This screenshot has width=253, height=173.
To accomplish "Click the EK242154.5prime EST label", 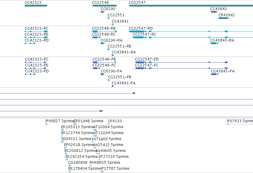I will tap(81, 157).
